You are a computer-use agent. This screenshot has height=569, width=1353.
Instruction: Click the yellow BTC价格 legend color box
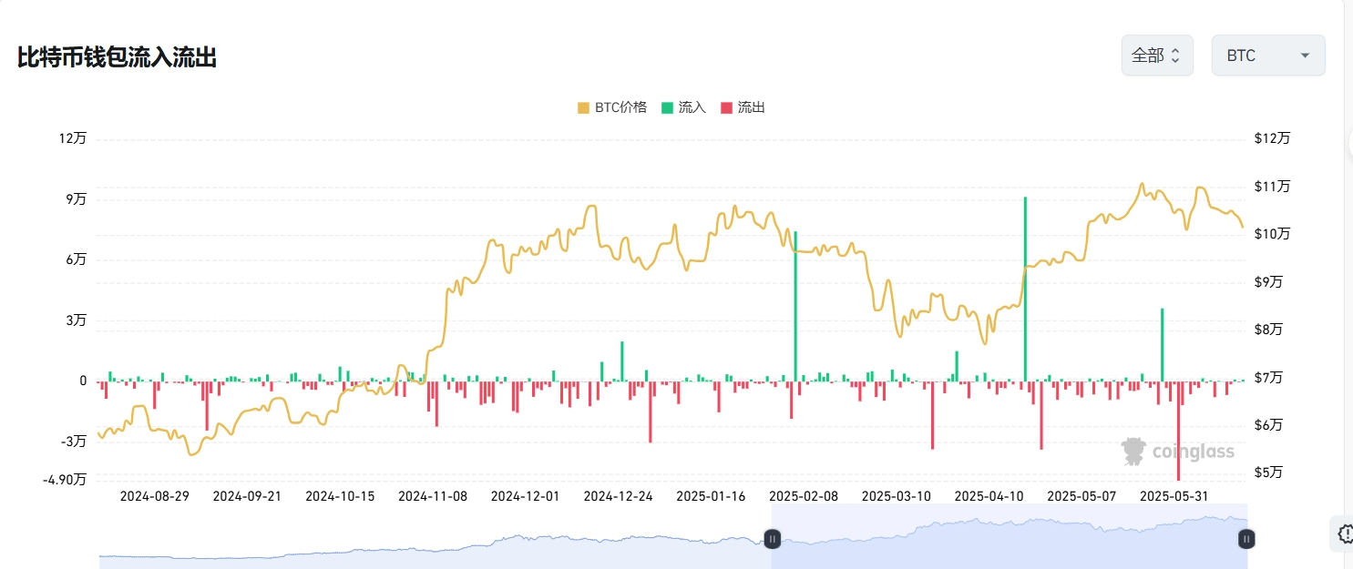583,107
